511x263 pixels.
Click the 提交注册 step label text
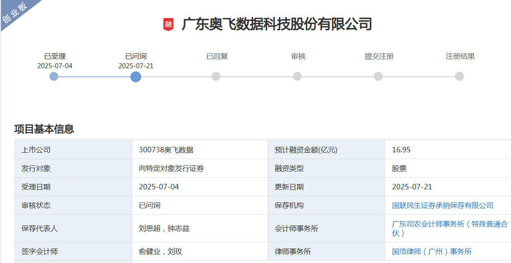click(379, 56)
